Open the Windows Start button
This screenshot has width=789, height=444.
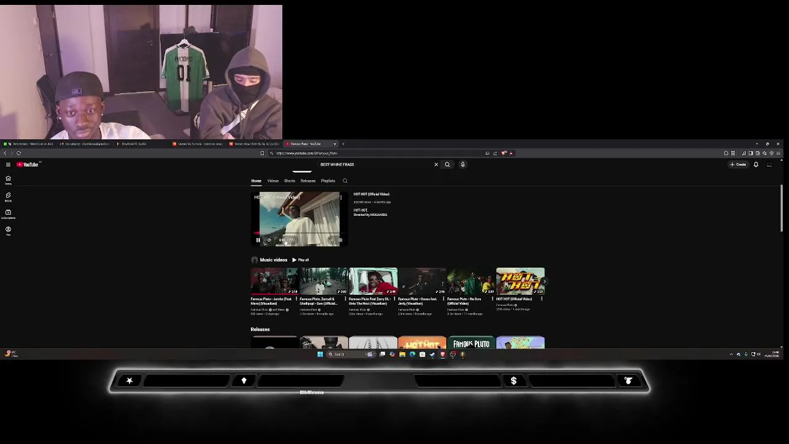(x=320, y=355)
